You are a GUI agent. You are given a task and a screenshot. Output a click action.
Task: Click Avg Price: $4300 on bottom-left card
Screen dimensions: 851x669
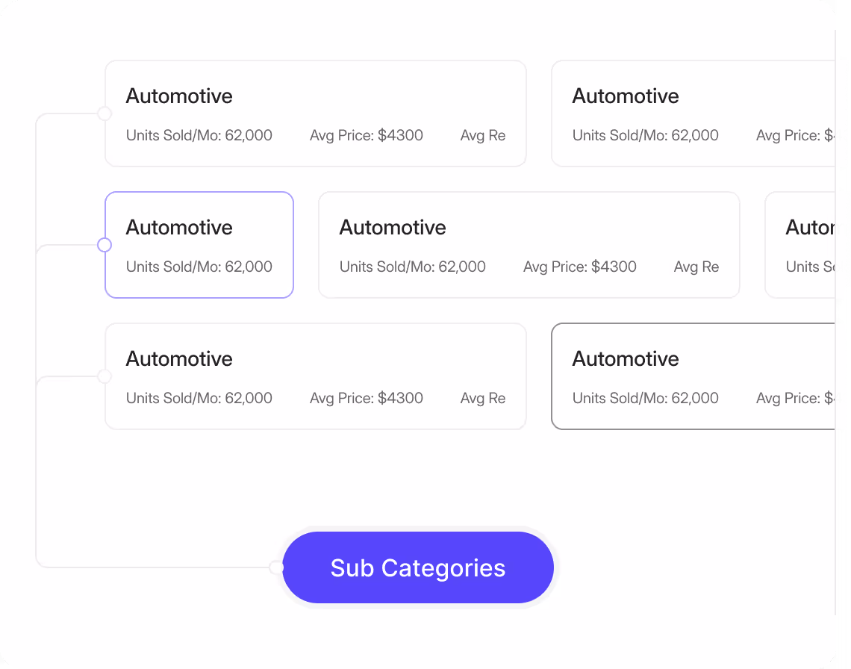pos(366,398)
